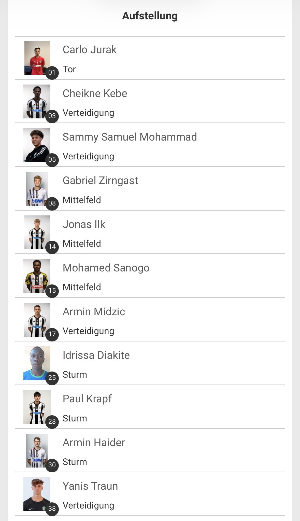
Task: Open Armin Midzic's profile link
Action: coord(94,312)
